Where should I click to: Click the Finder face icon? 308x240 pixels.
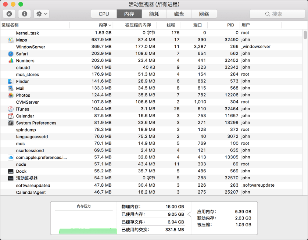coord(11,82)
